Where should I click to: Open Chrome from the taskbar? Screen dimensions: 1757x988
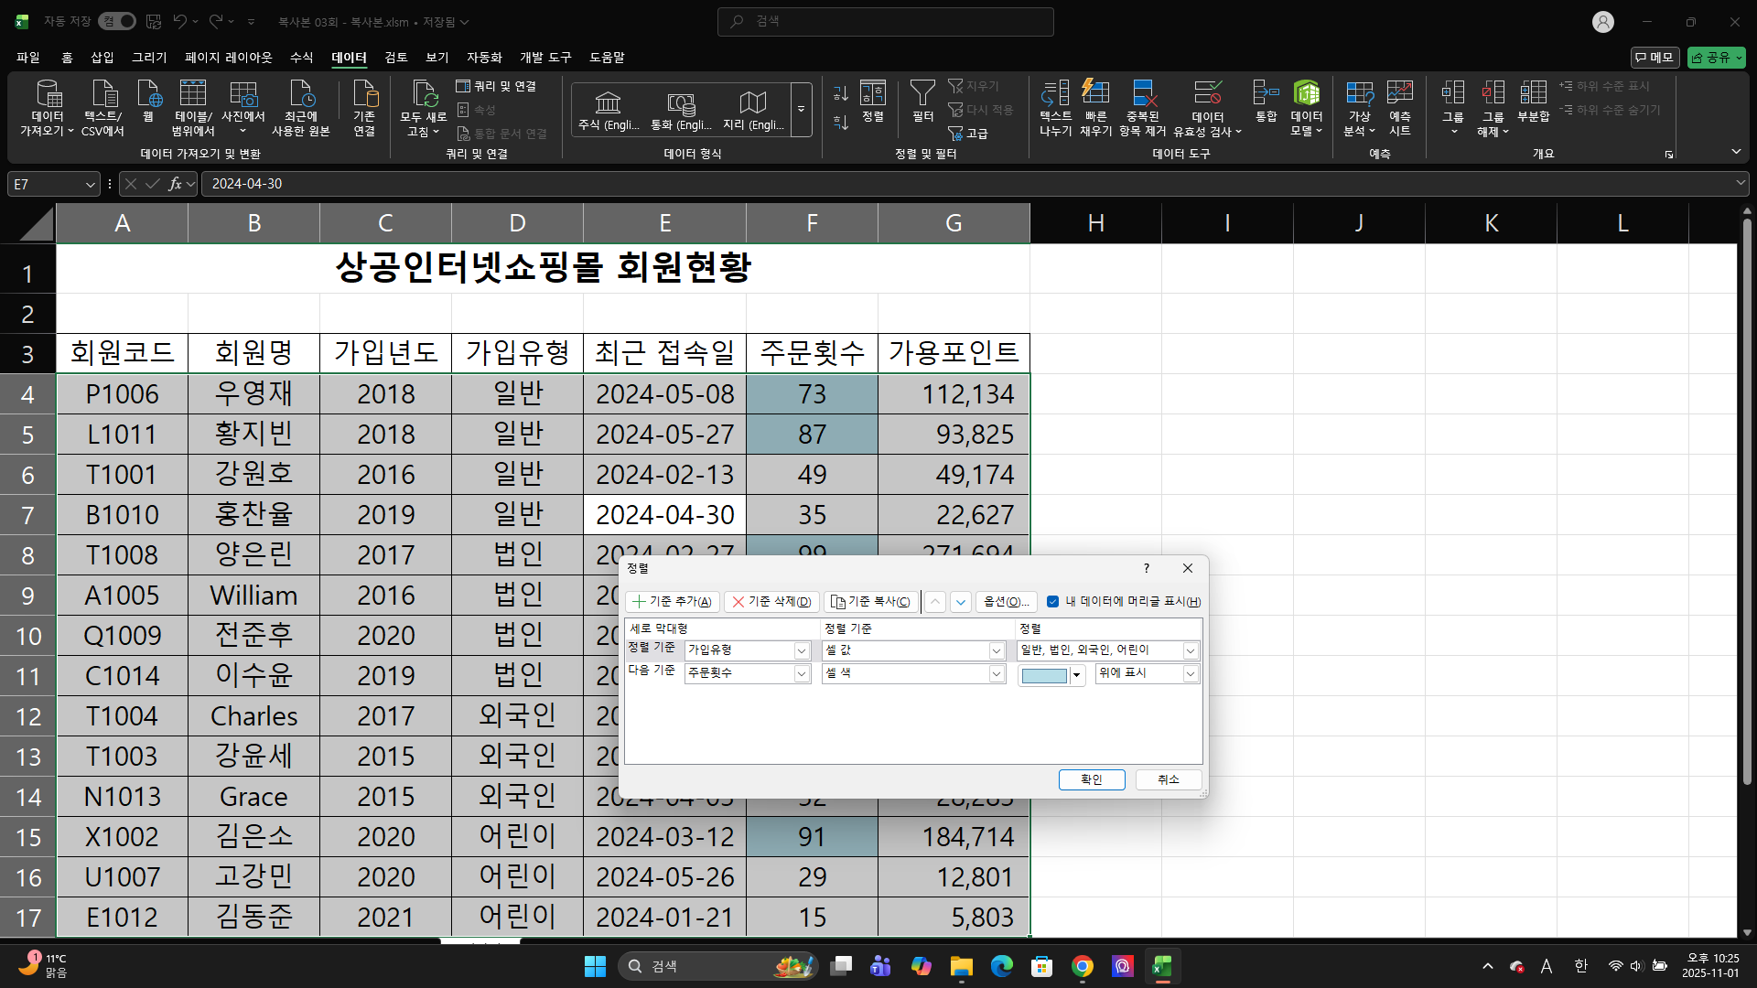[1083, 966]
